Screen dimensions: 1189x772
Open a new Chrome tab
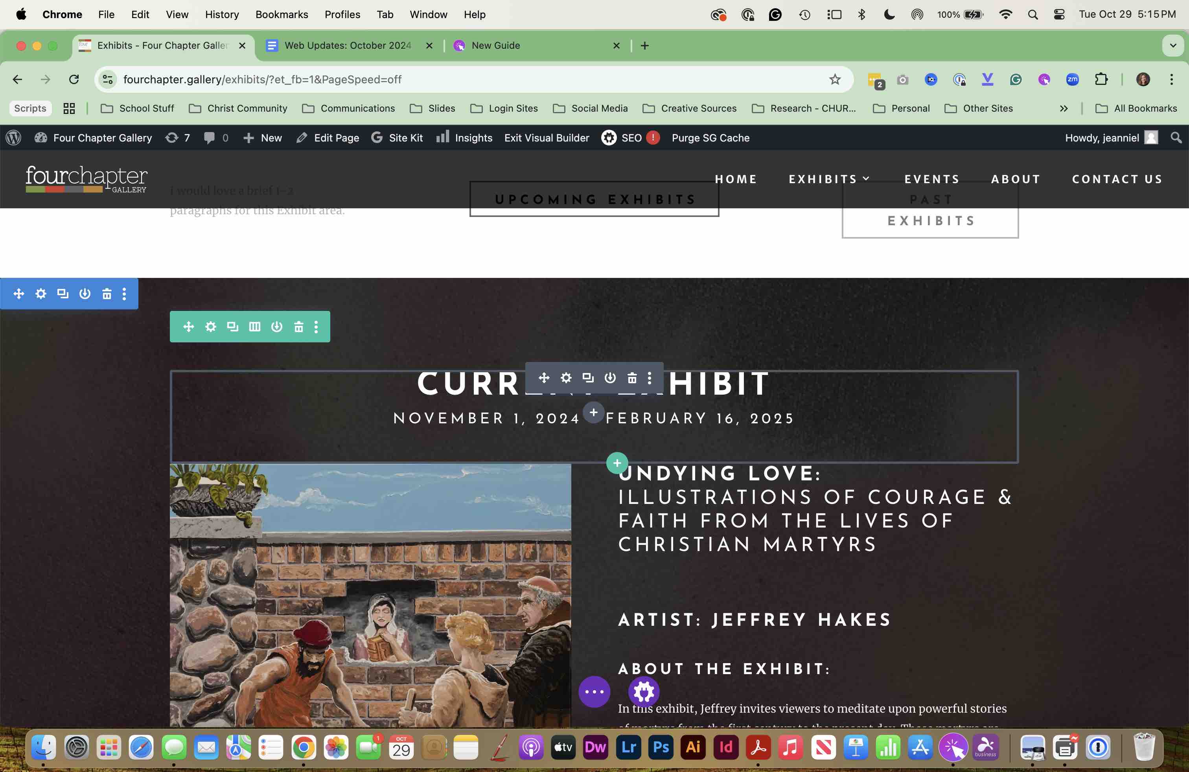pyautogui.click(x=645, y=46)
